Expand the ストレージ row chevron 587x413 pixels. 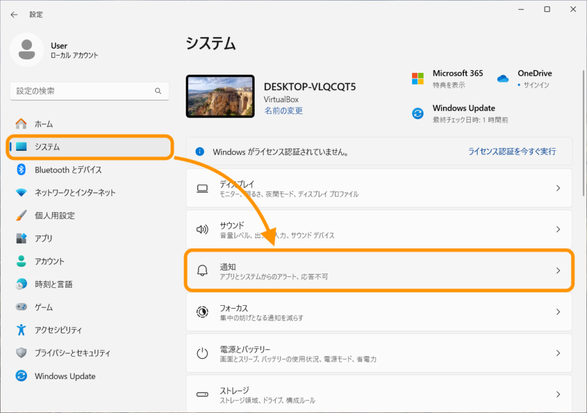tap(558, 394)
